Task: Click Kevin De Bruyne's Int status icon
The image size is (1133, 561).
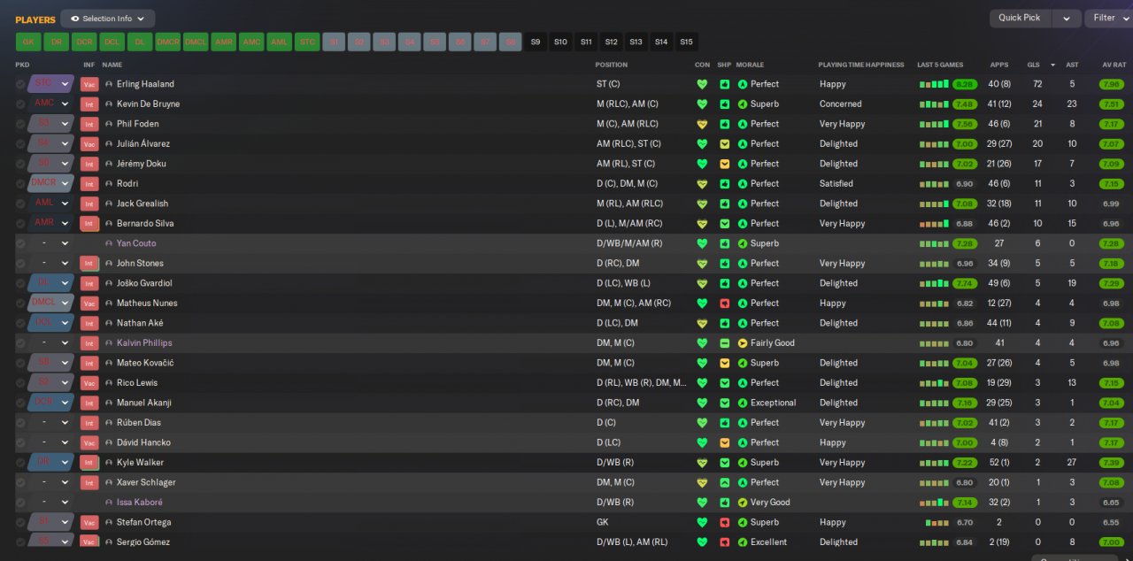Action: (x=89, y=104)
